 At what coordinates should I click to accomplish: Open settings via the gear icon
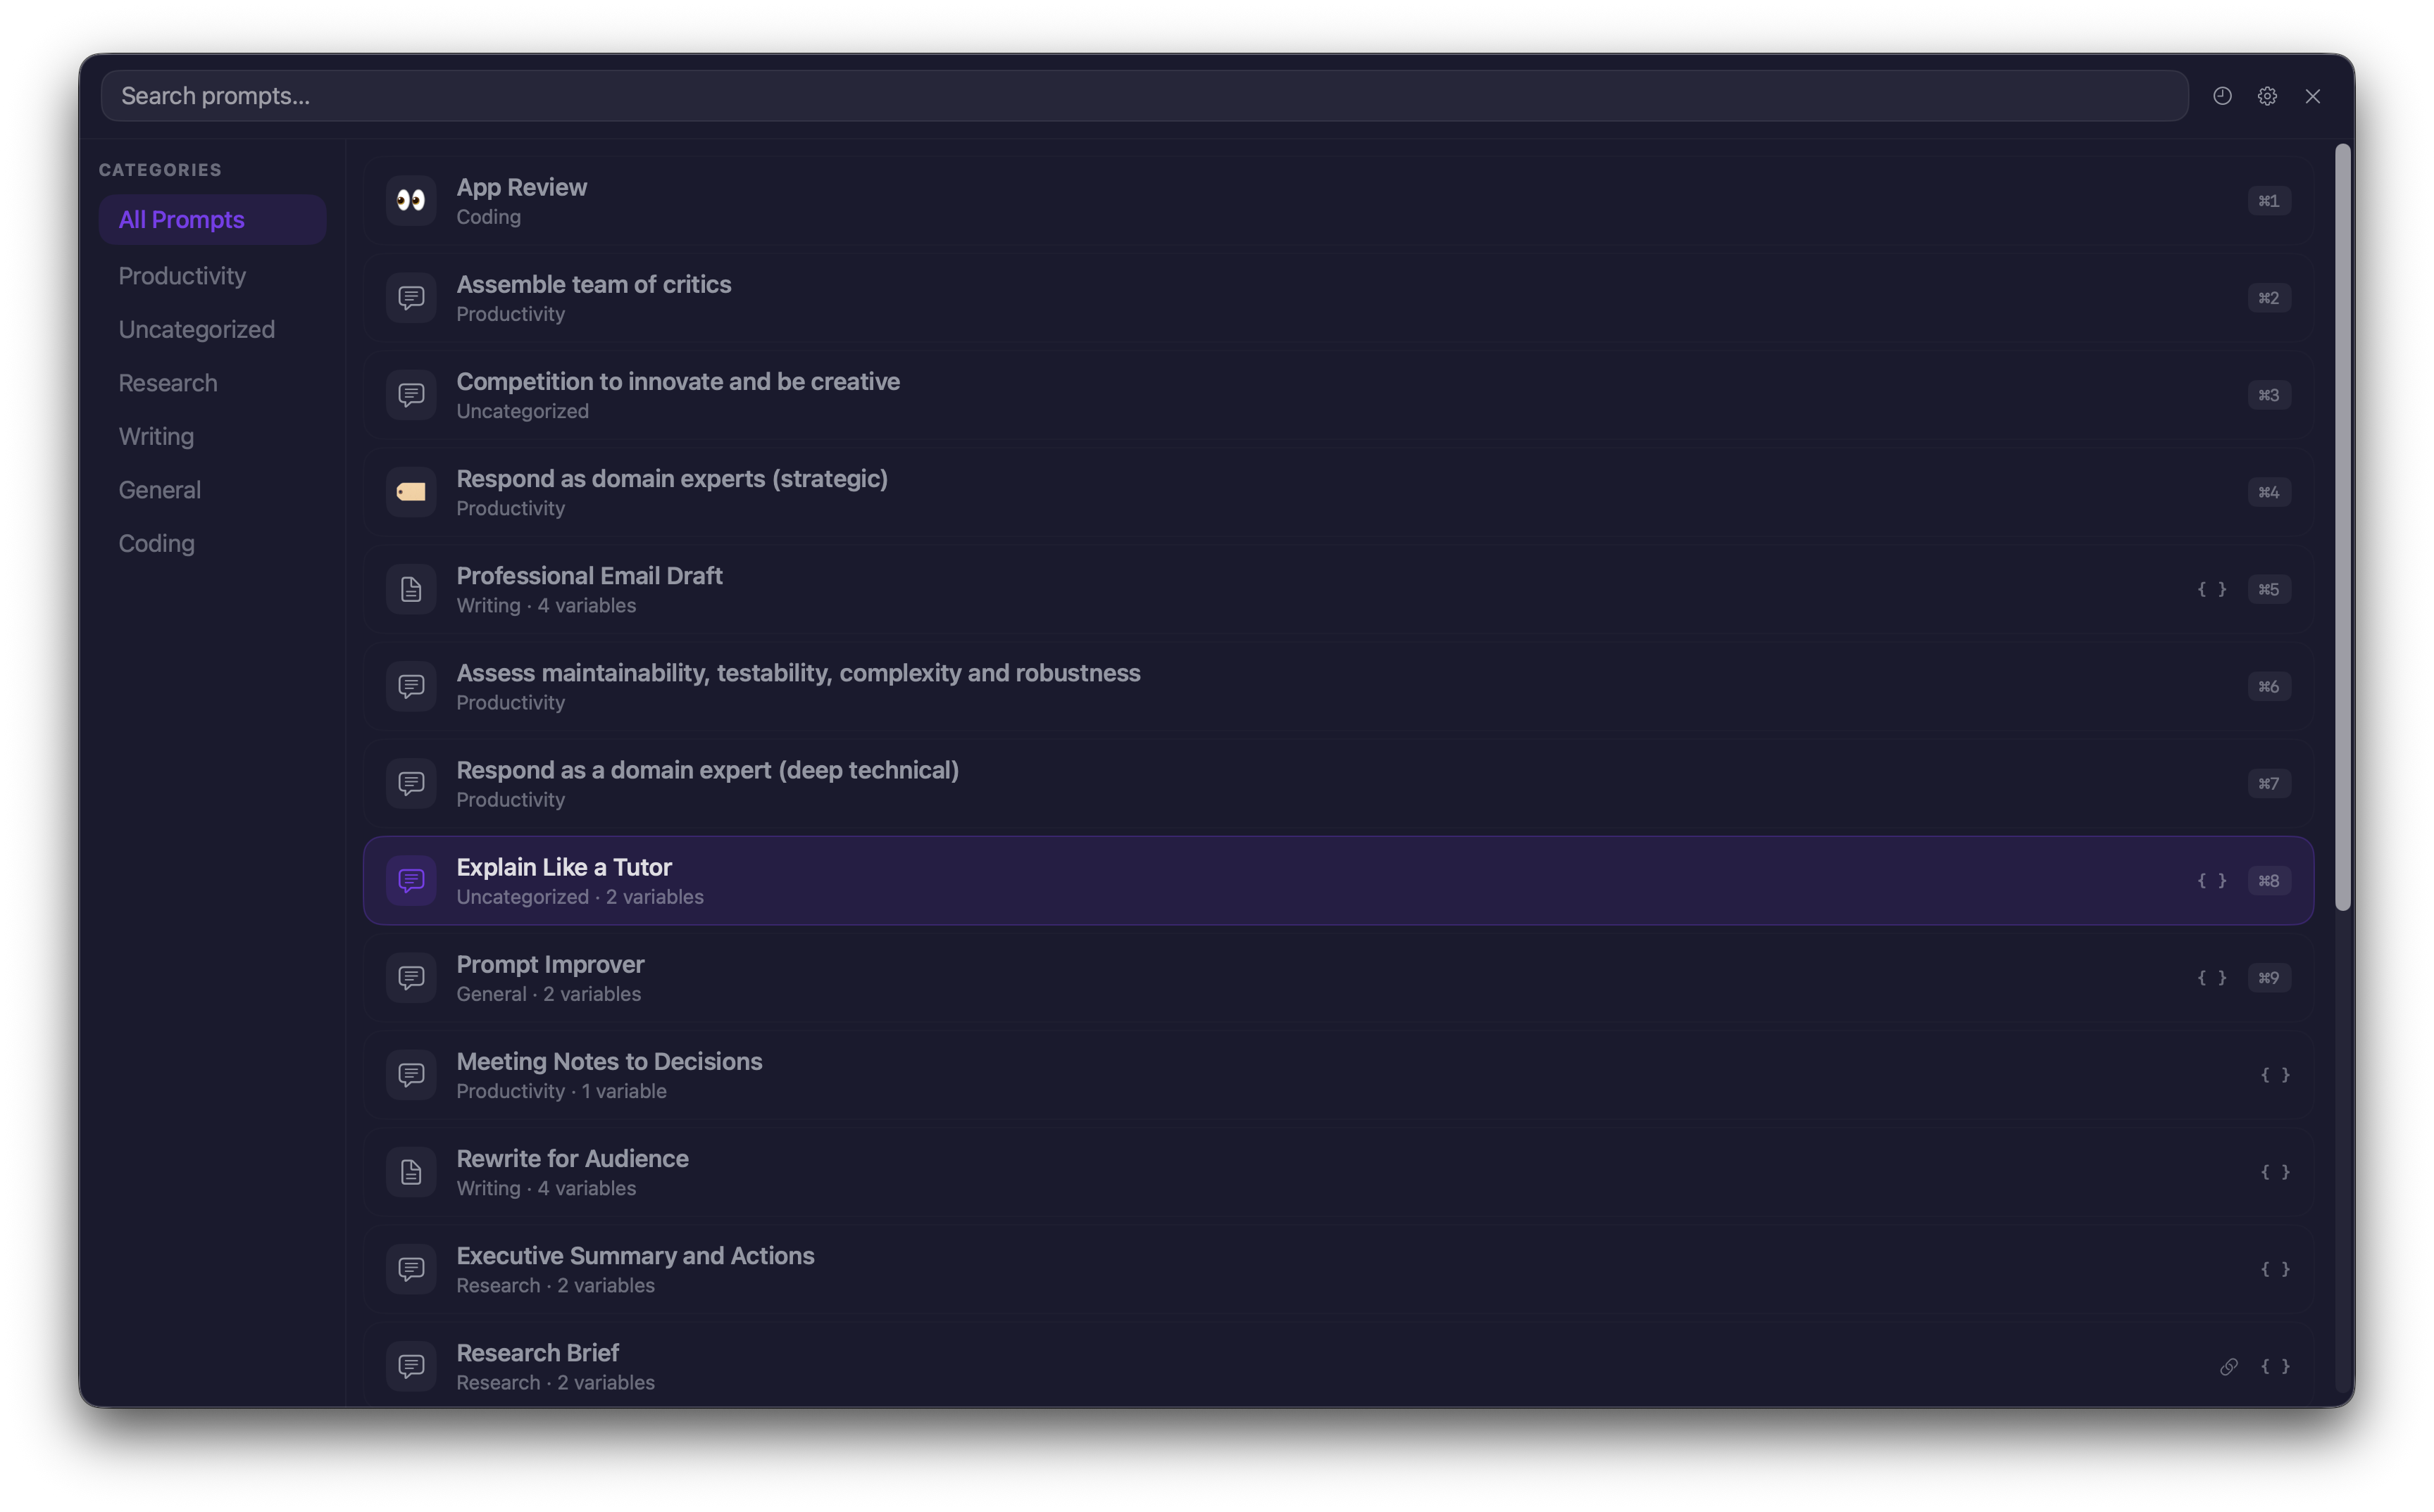(x=2267, y=96)
